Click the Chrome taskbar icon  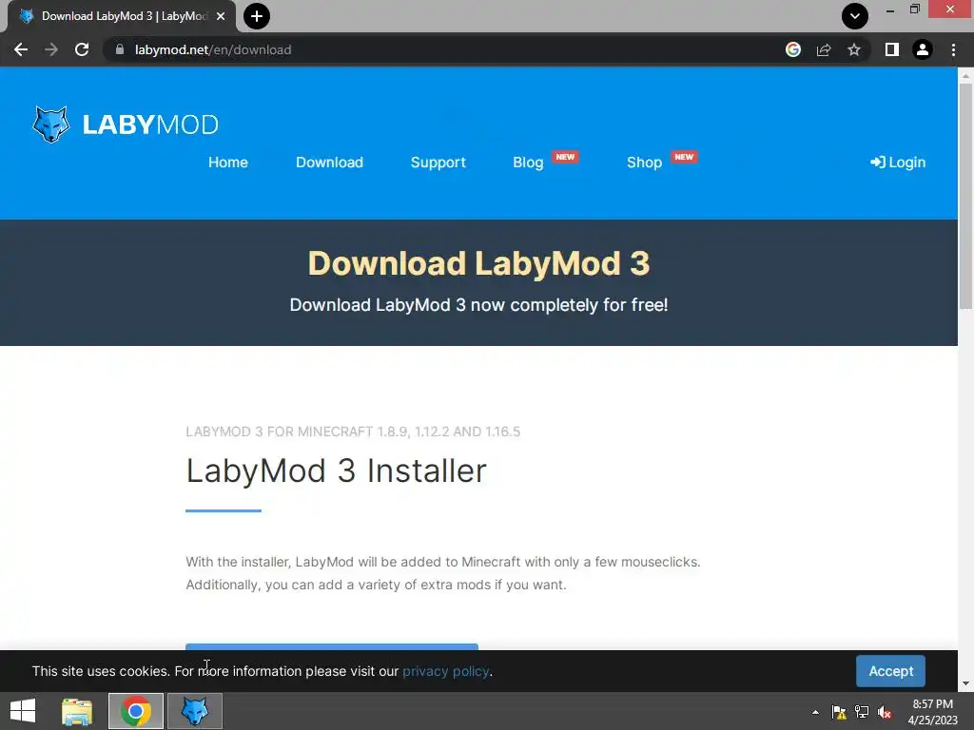136,711
